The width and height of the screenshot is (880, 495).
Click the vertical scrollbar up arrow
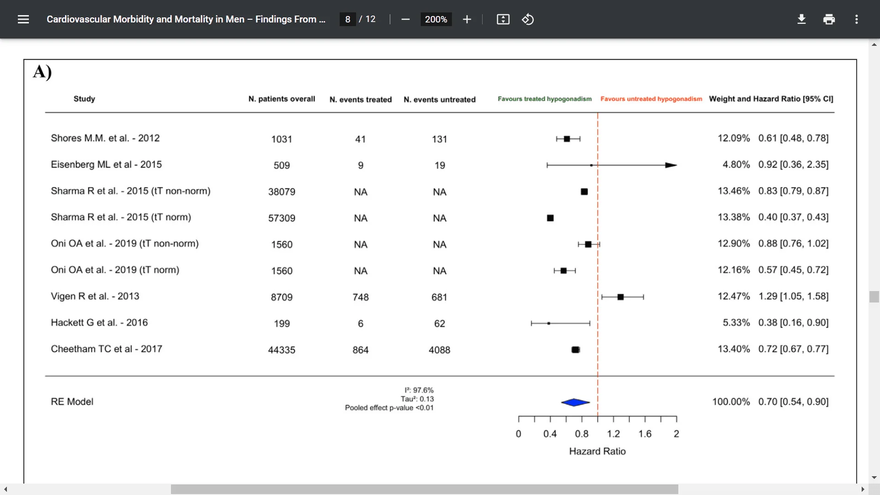[874, 44]
